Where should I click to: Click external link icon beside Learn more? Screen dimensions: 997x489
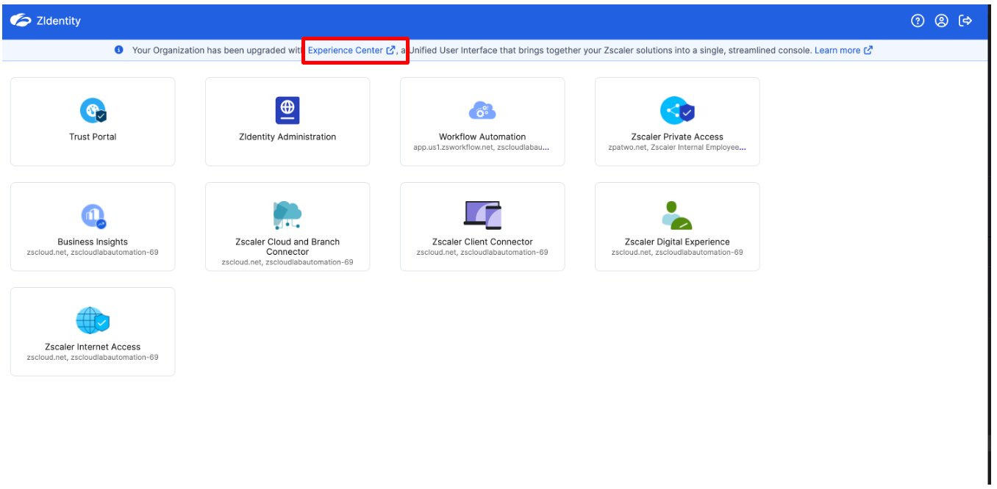pos(868,50)
